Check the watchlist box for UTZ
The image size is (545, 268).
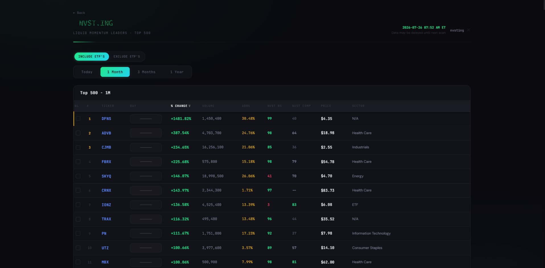click(78, 248)
